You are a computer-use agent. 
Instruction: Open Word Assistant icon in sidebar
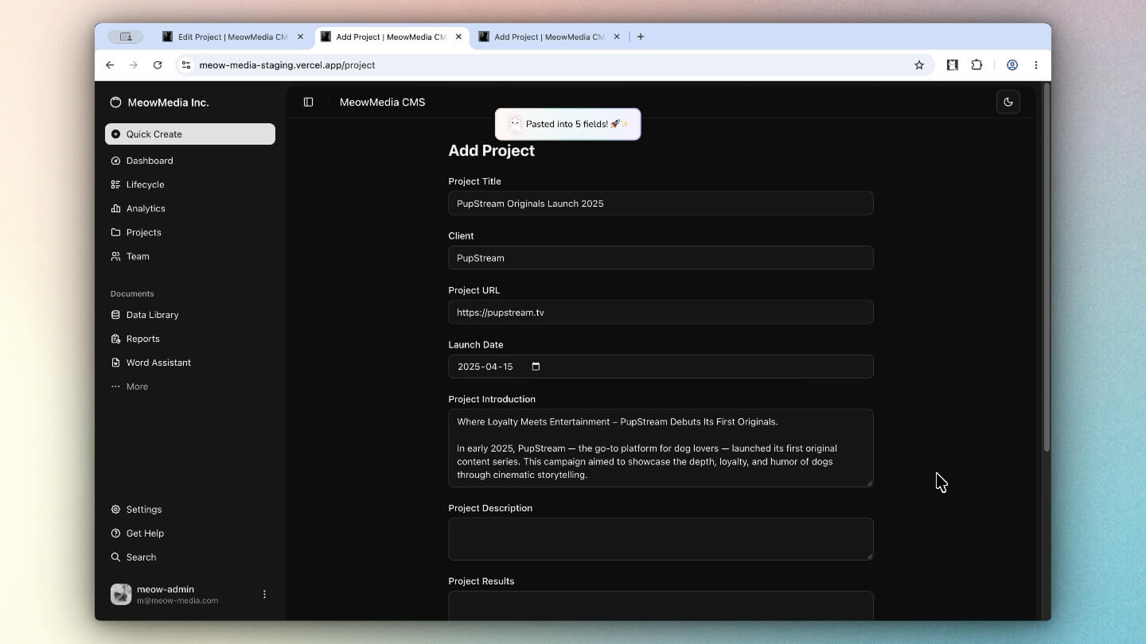(x=116, y=363)
